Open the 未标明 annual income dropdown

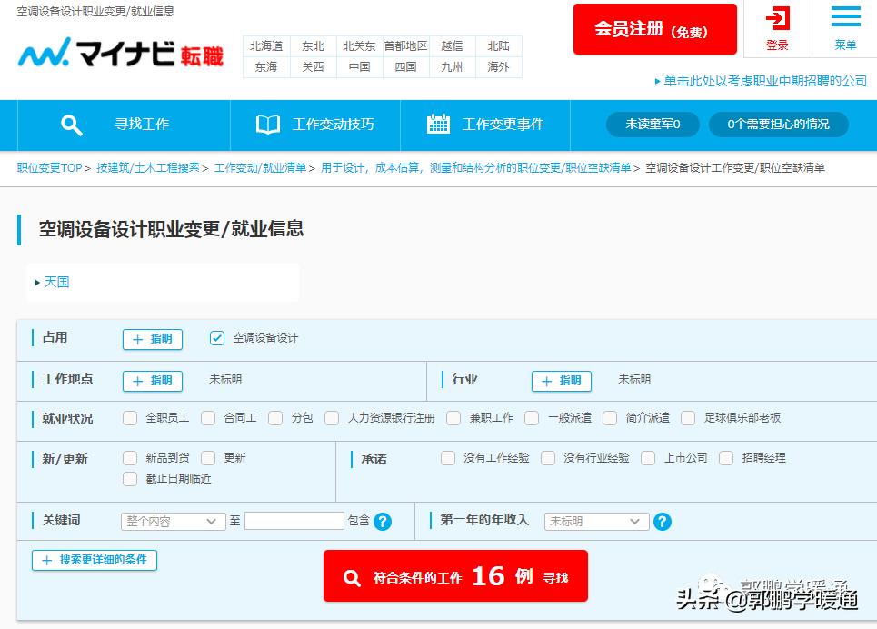[x=596, y=521]
